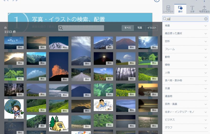Choose the rocky coast at sunset photo
210x134 pixels.
[148, 90]
